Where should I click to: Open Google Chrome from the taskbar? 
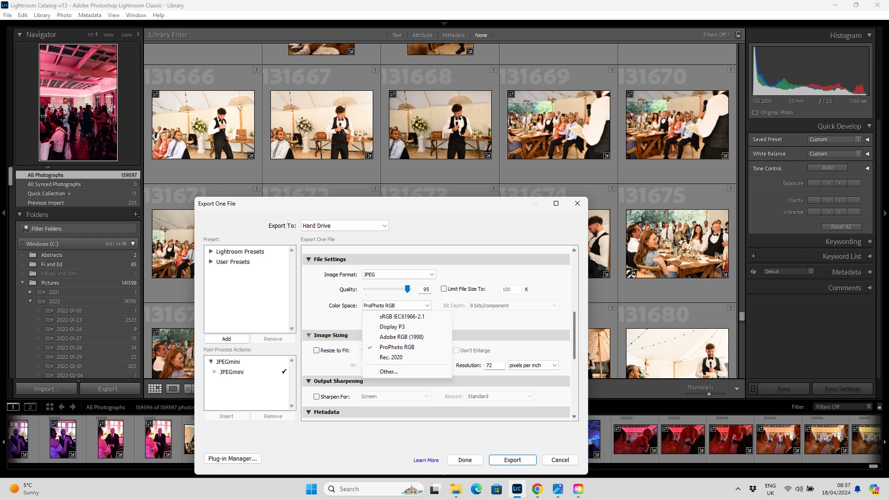[x=537, y=489]
